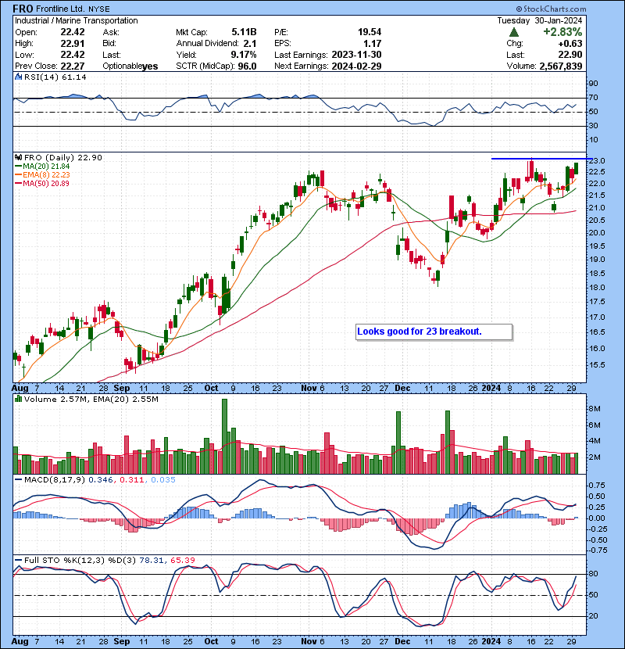Click the candlestick icon beside FRO (Daily)
The image size is (625, 649).
(18, 157)
